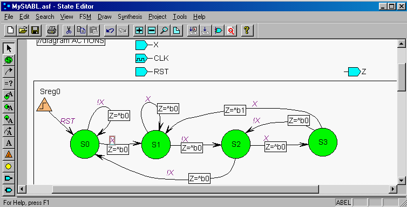This screenshot has height=207, width=407.
Task: Choose the State tool with S symbol
Action: [x=9, y=60]
